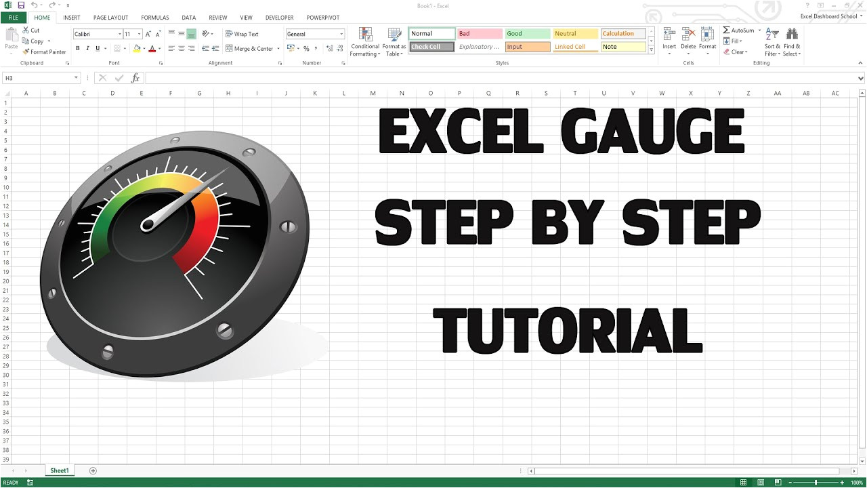
Task: Toggle Wrap Text for the cell
Action: click(x=242, y=34)
